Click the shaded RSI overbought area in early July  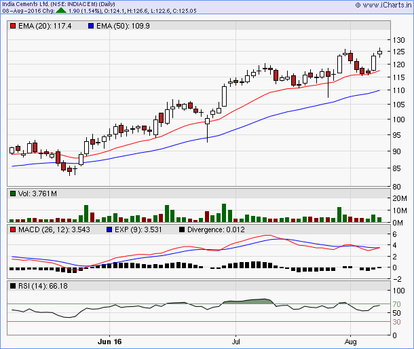tap(247, 301)
